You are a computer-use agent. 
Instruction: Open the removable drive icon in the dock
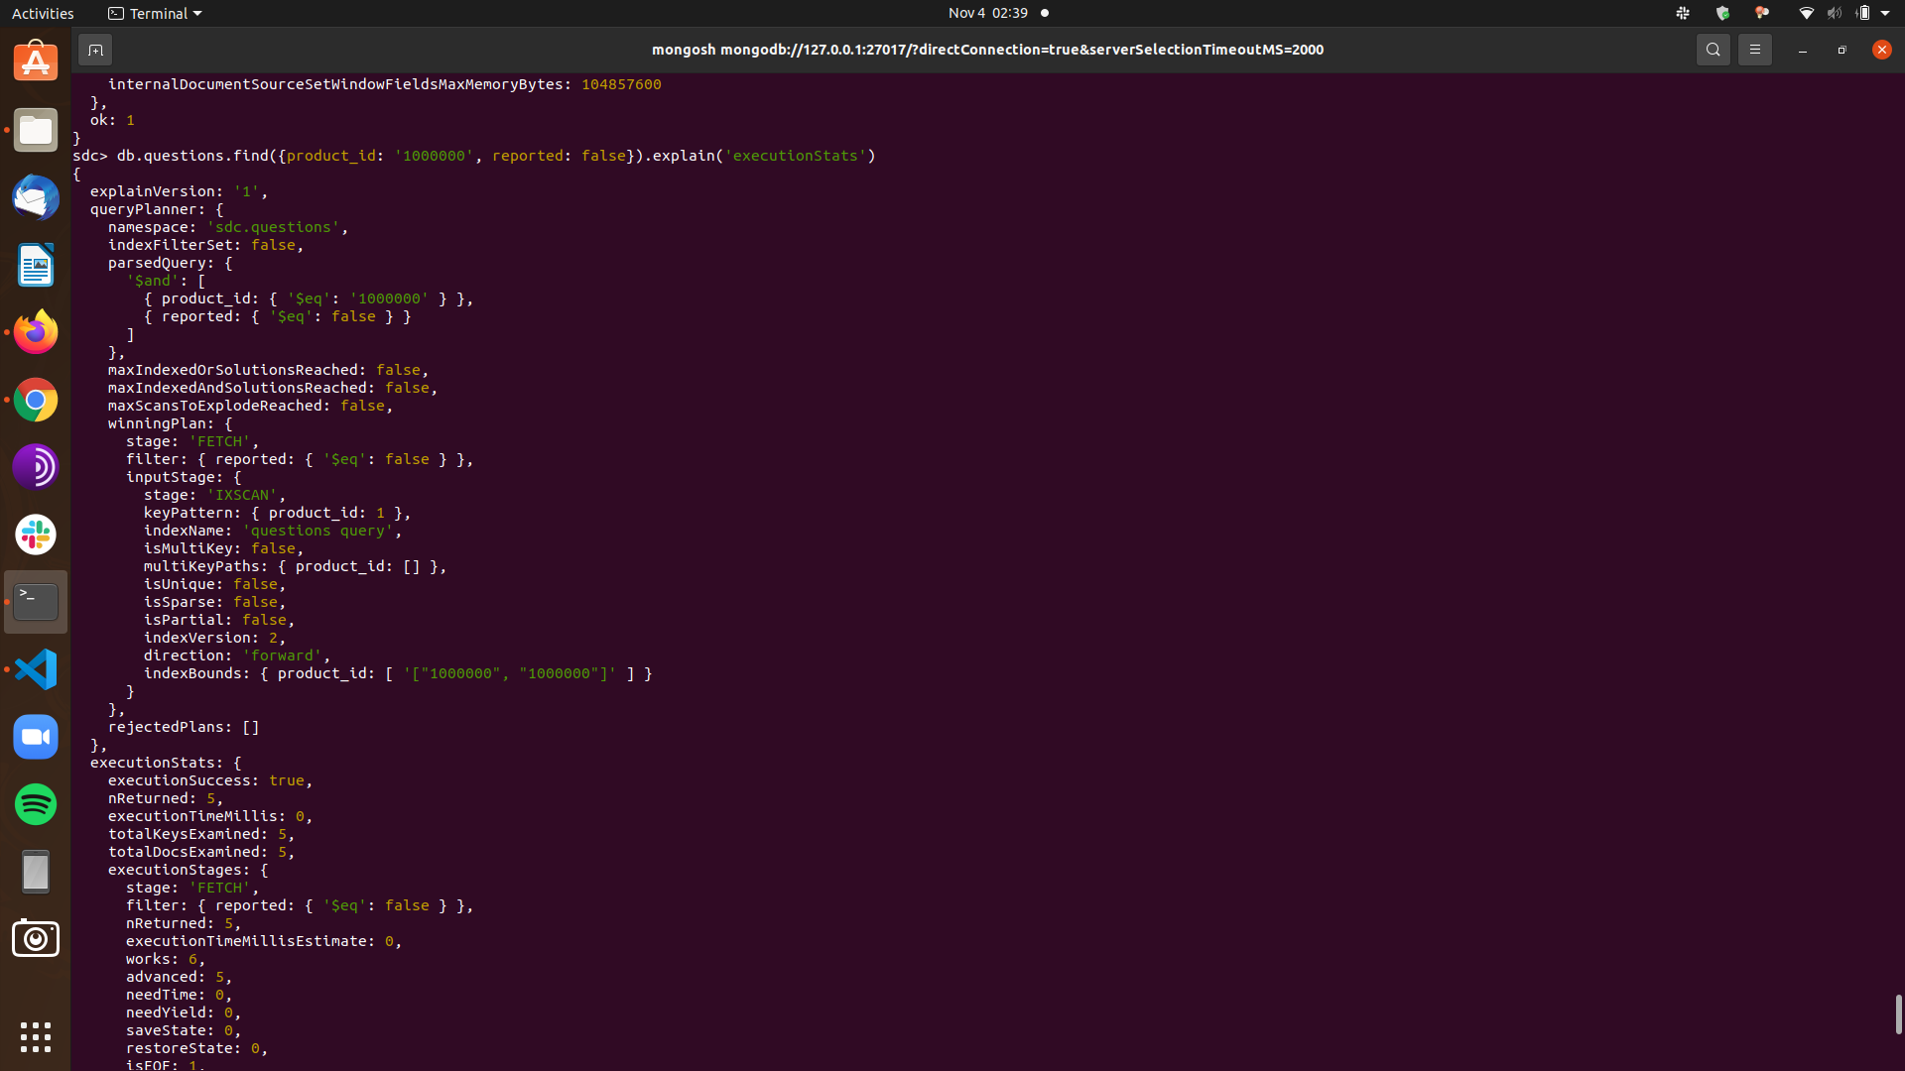[x=36, y=872]
